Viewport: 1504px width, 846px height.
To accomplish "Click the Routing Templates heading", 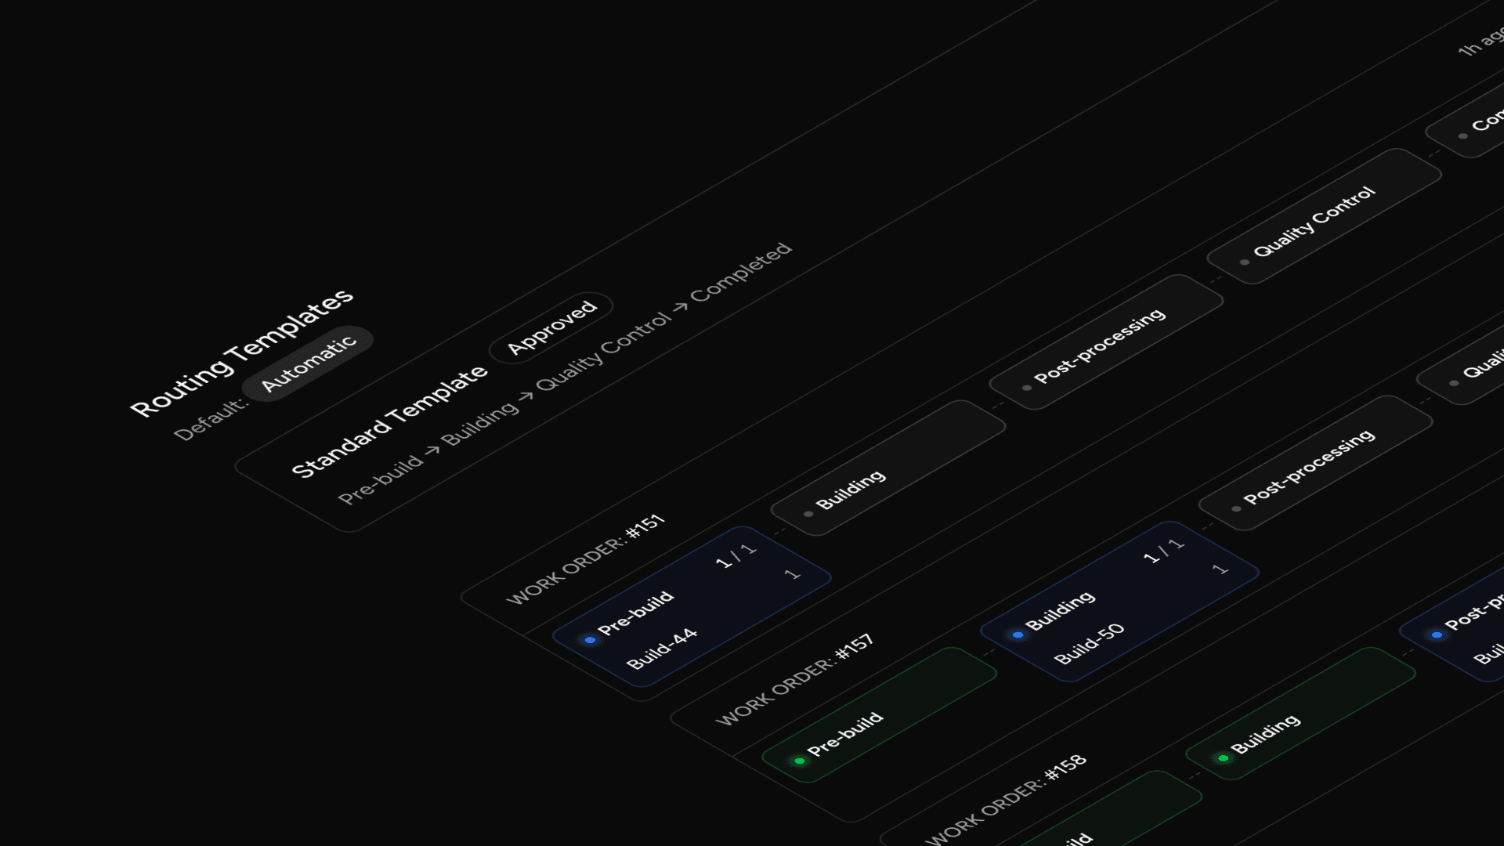I will (241, 352).
